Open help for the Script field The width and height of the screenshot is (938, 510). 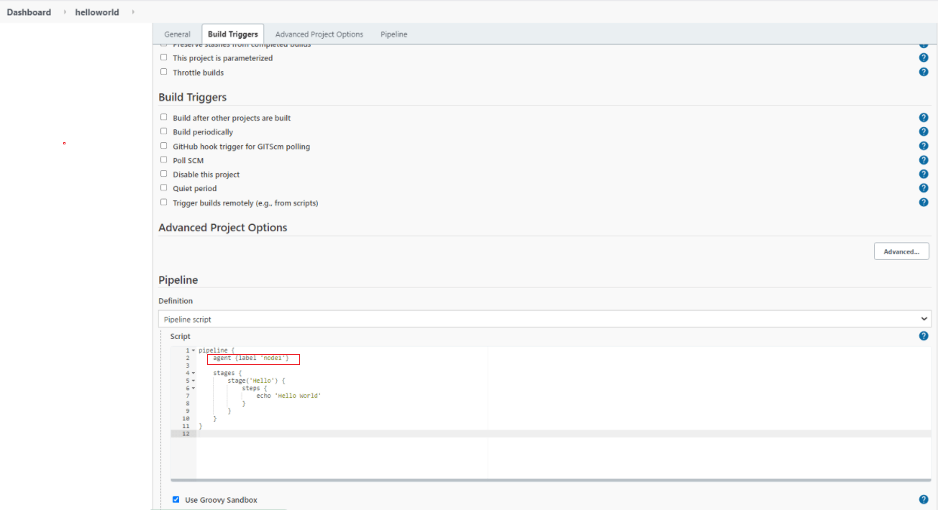924,335
